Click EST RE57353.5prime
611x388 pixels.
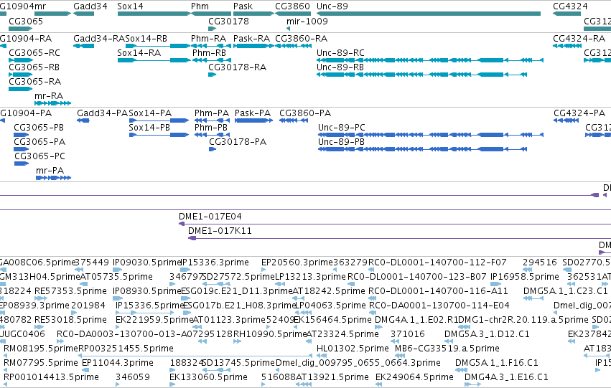coord(70,291)
